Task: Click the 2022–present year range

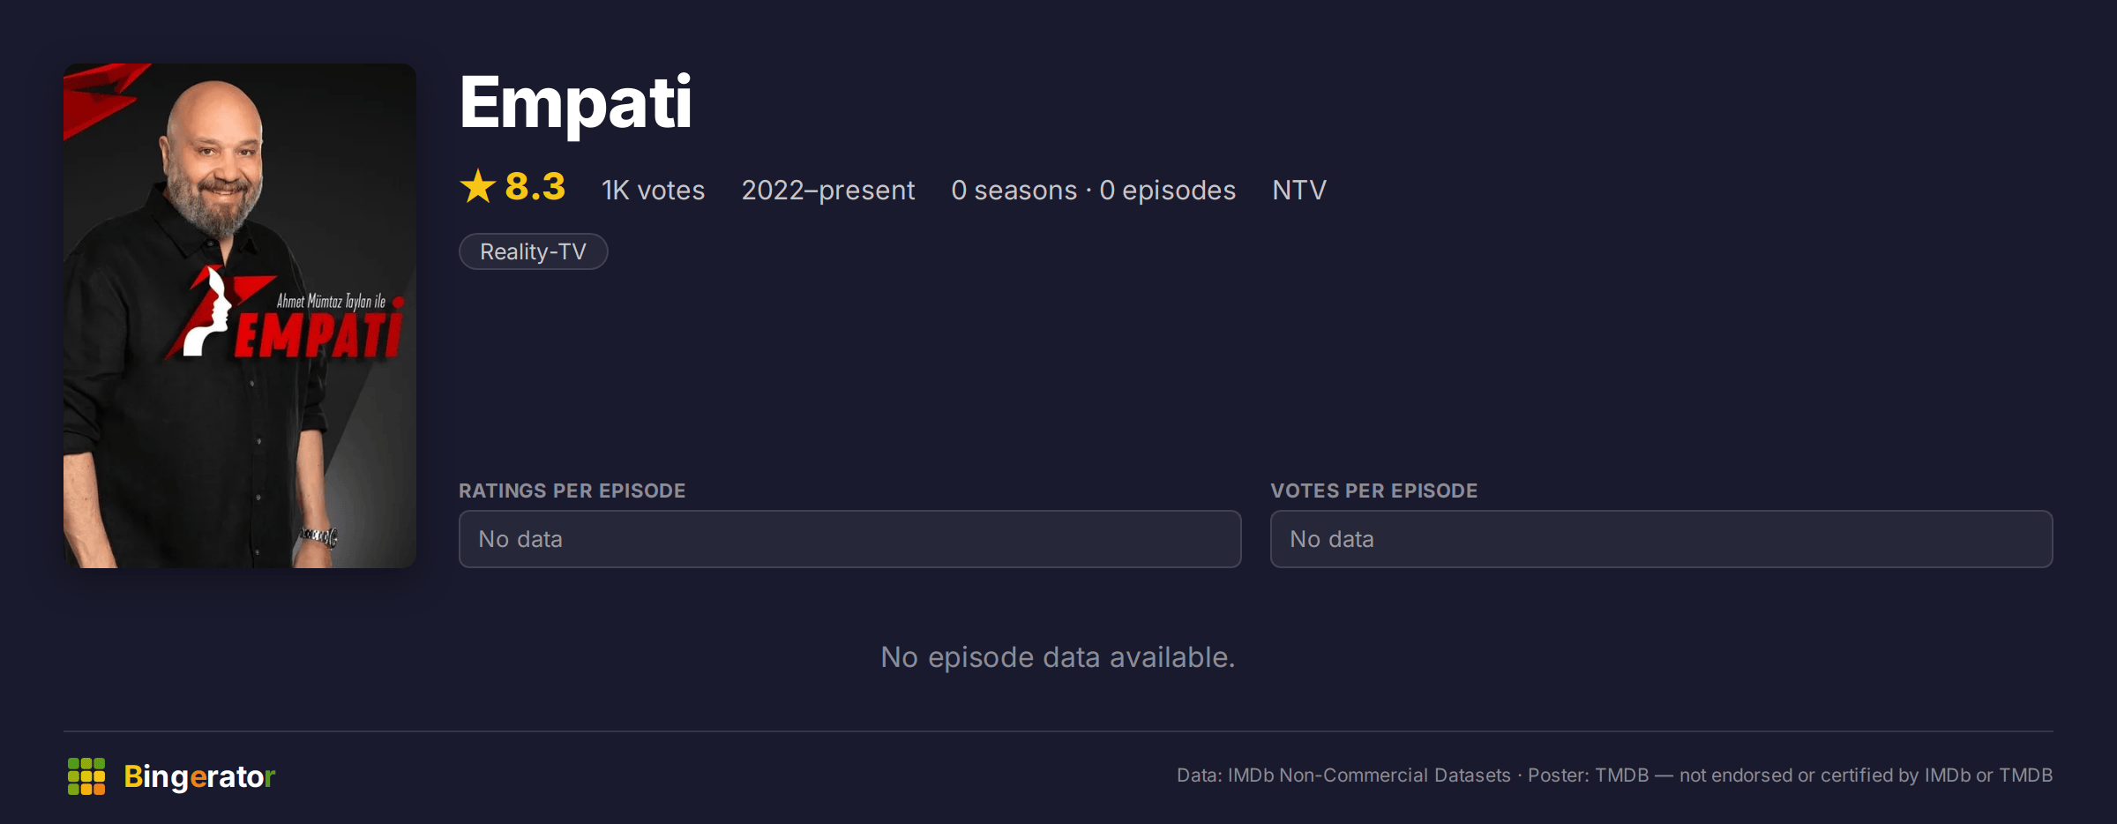Action: tap(827, 190)
